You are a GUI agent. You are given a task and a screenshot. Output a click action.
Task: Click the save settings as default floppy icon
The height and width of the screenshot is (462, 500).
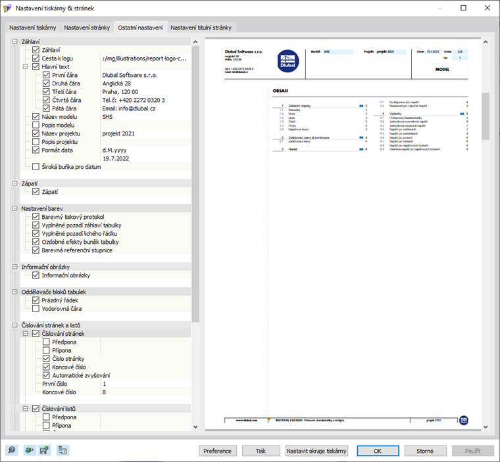pyautogui.click(x=44, y=450)
